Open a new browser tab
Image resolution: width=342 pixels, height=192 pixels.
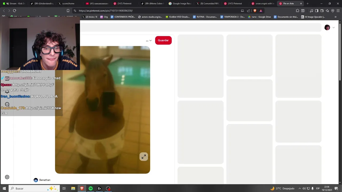coord(308,3)
